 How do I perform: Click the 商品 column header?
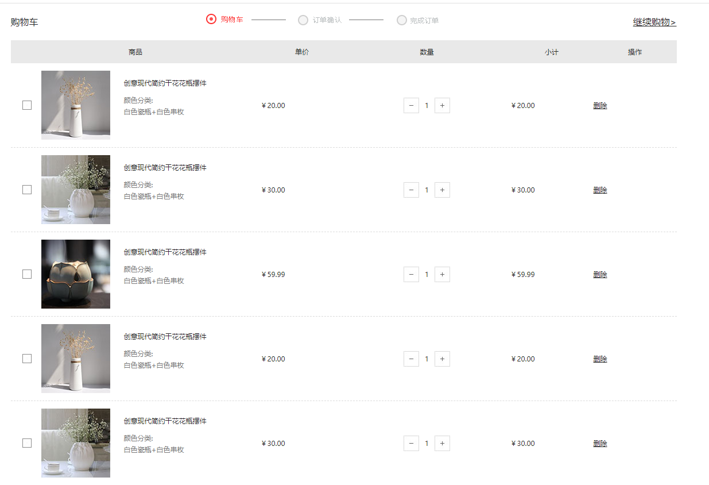135,52
